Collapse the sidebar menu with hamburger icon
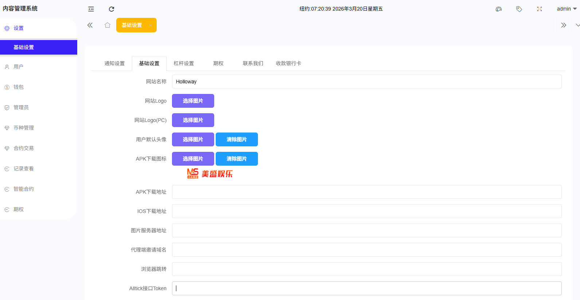The width and height of the screenshot is (580, 300). pos(91,9)
